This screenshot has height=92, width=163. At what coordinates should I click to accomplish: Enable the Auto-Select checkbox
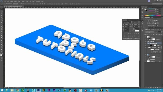tap(6, 4)
